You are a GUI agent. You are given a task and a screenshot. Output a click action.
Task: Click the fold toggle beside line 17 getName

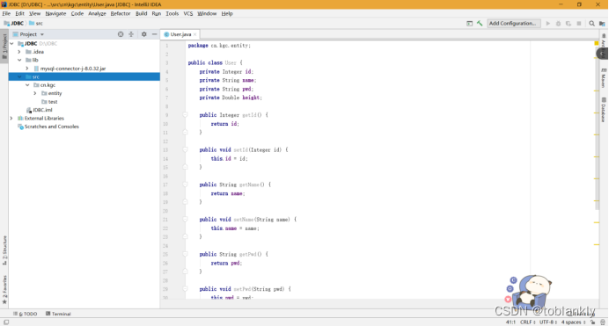click(186, 185)
